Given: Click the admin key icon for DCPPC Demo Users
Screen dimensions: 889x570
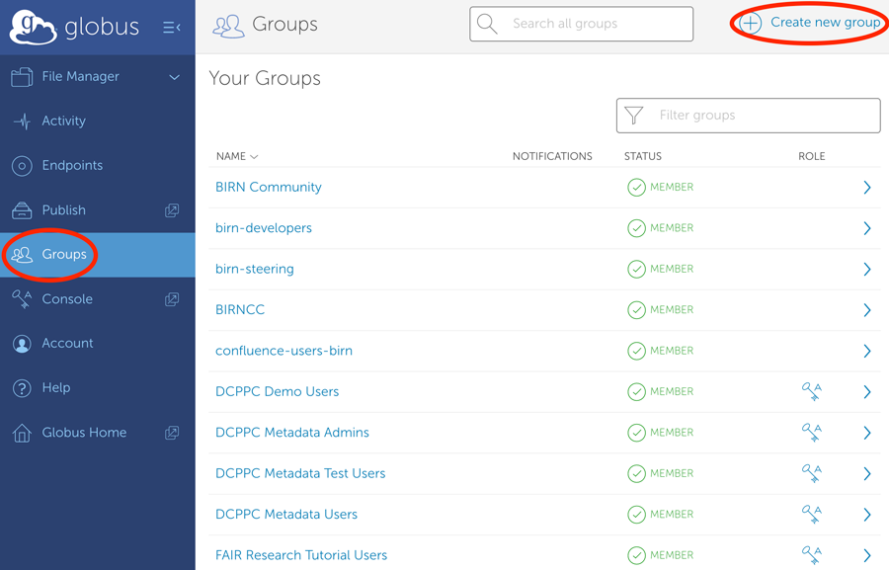Looking at the screenshot, I should click(812, 391).
